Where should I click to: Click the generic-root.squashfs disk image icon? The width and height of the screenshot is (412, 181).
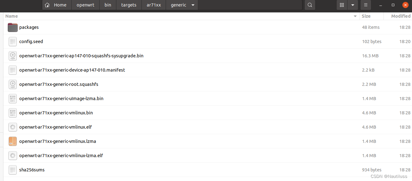tap(13, 84)
